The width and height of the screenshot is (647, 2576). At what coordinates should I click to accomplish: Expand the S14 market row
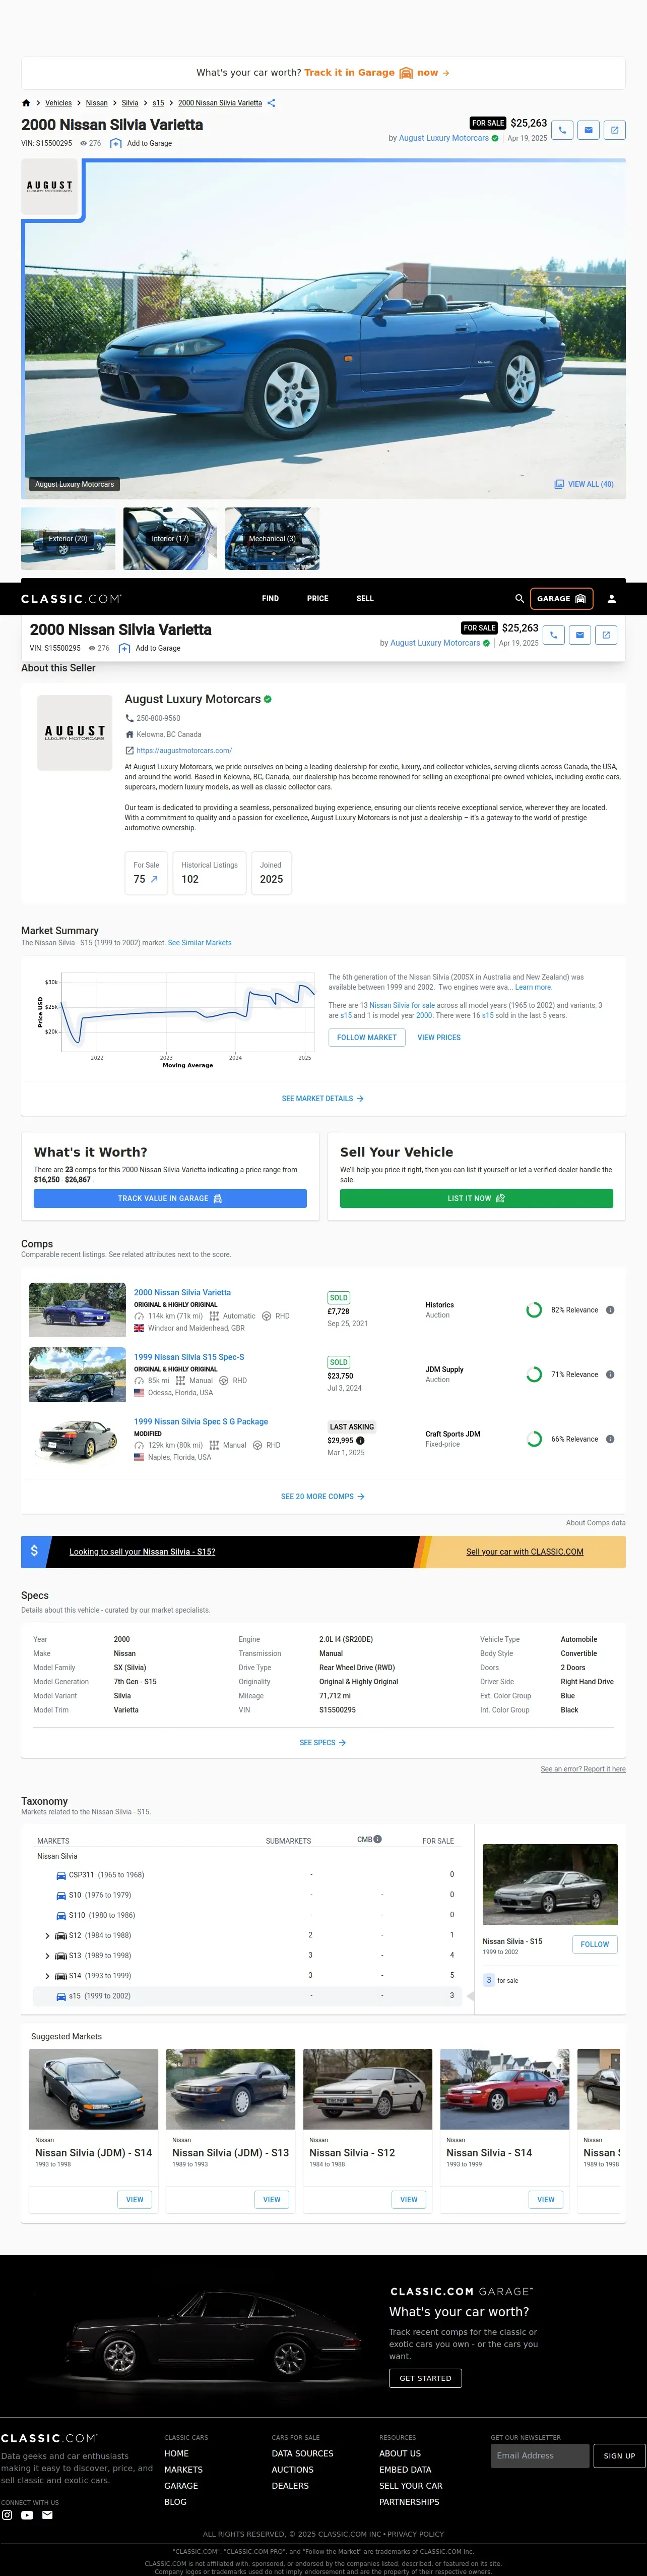[x=48, y=1976]
